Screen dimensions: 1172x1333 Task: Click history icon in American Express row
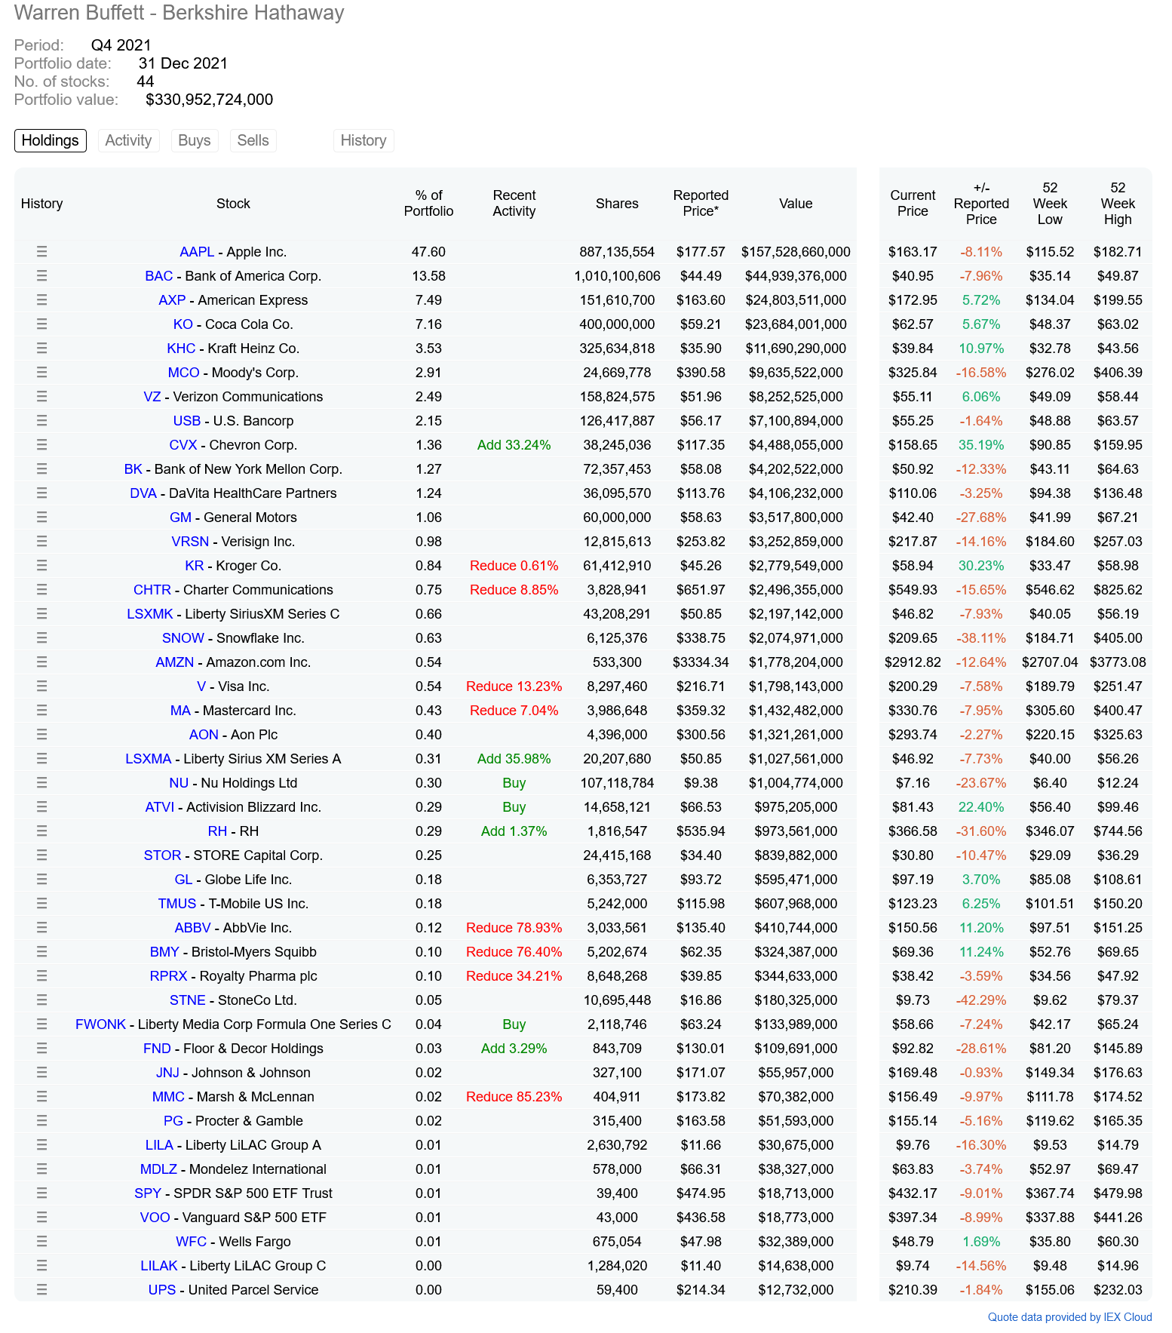click(x=41, y=300)
